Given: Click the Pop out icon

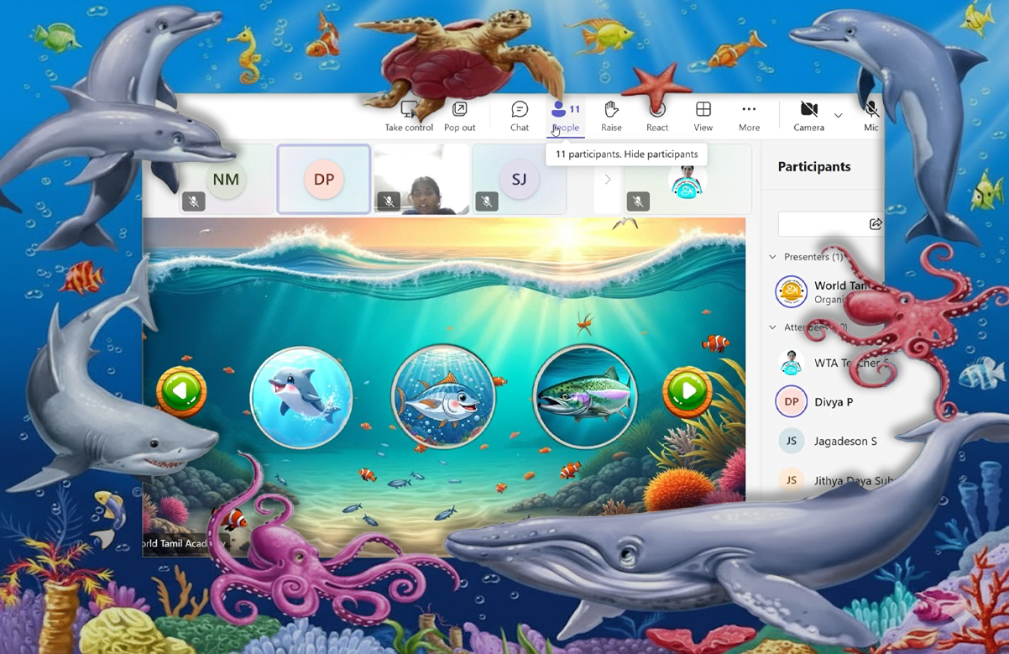Looking at the screenshot, I should [x=459, y=116].
